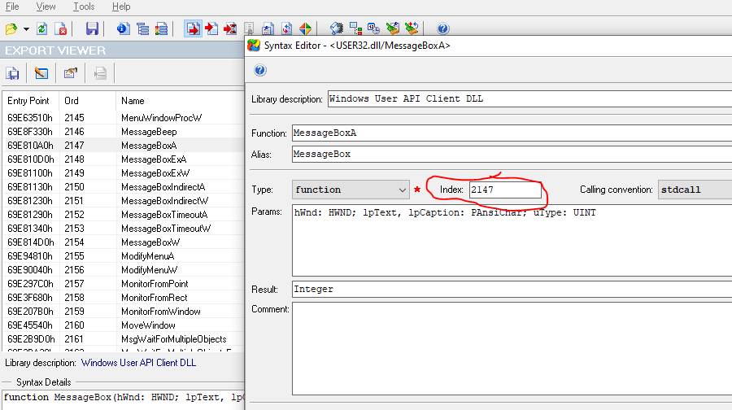The width and height of the screenshot is (732, 410).
Task: Click the Index field containing 2147
Action: (504, 190)
